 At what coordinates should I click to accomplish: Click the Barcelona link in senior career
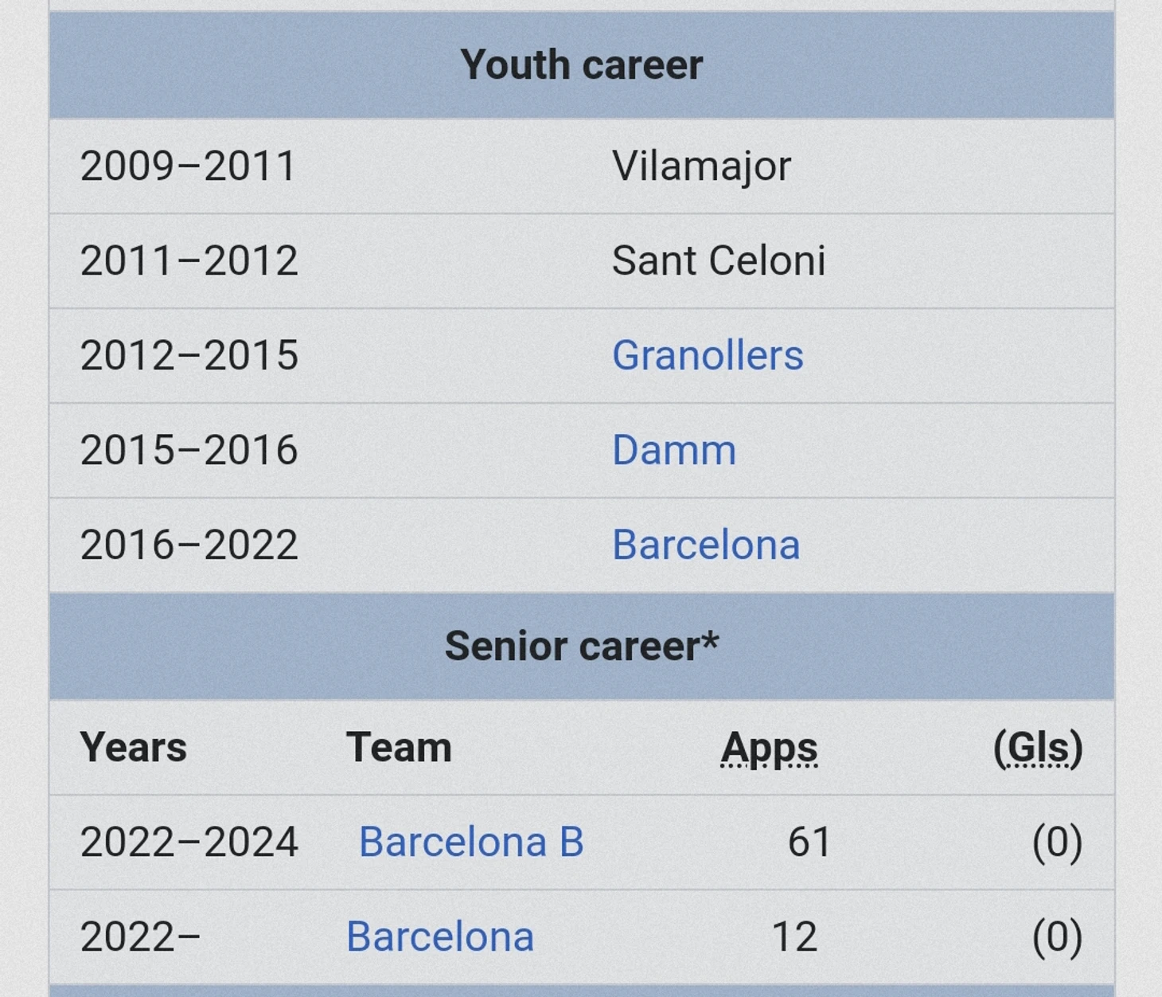(x=439, y=936)
